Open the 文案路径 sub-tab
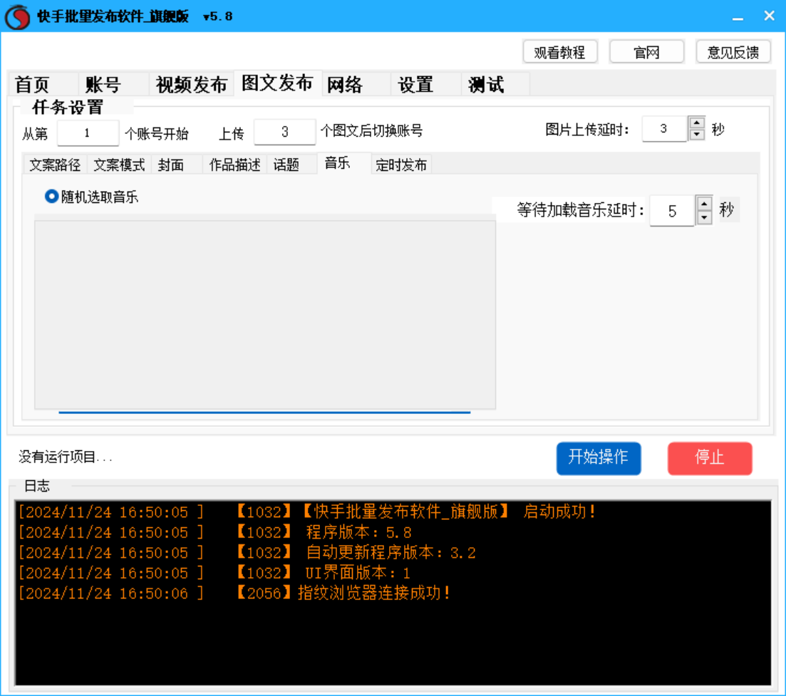The image size is (786, 696). click(x=55, y=165)
